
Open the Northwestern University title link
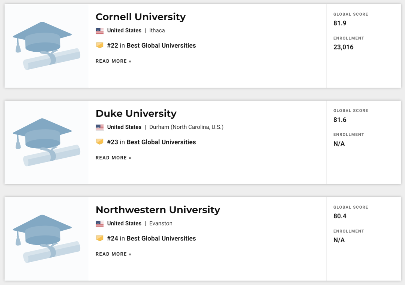(158, 210)
